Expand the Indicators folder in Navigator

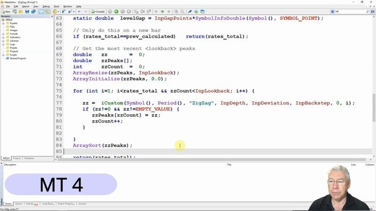4,38
